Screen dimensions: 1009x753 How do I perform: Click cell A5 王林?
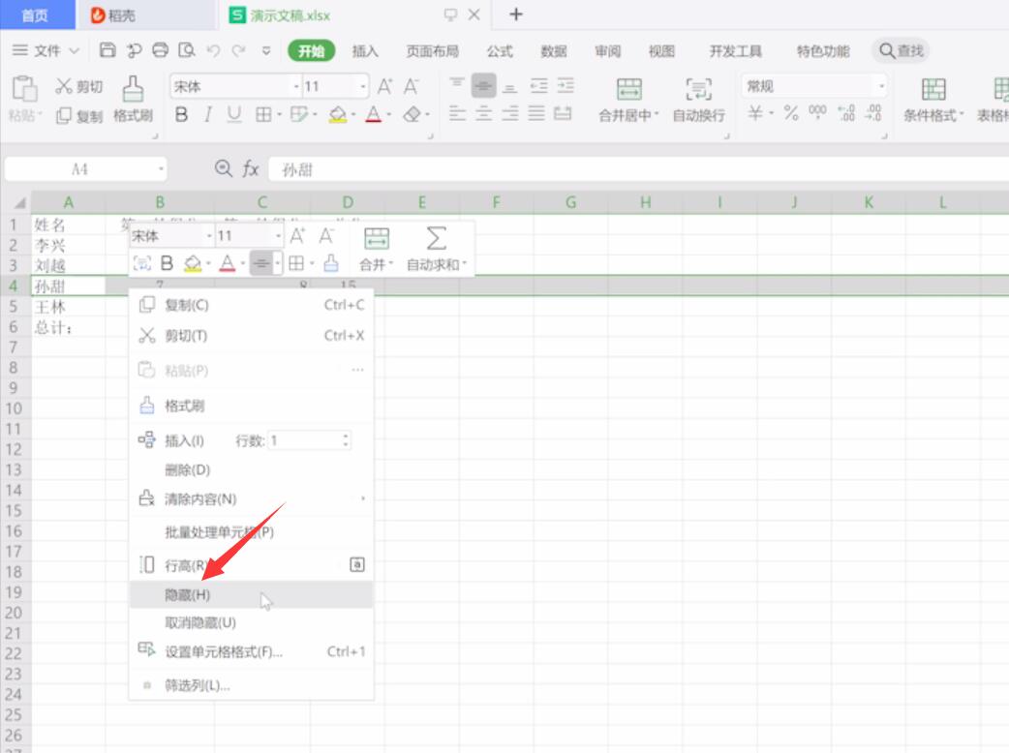[68, 307]
